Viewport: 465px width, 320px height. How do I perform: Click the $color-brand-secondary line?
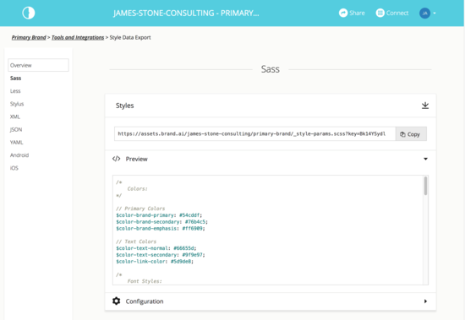pos(162,222)
